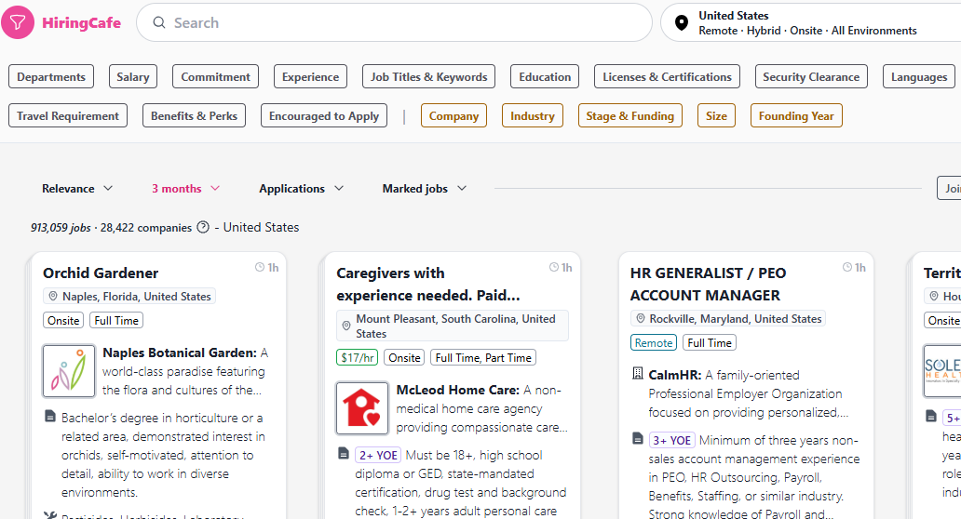Screen dimensions: 961x519
Task: Open the Licenses & Certifications filter
Action: [667, 76]
